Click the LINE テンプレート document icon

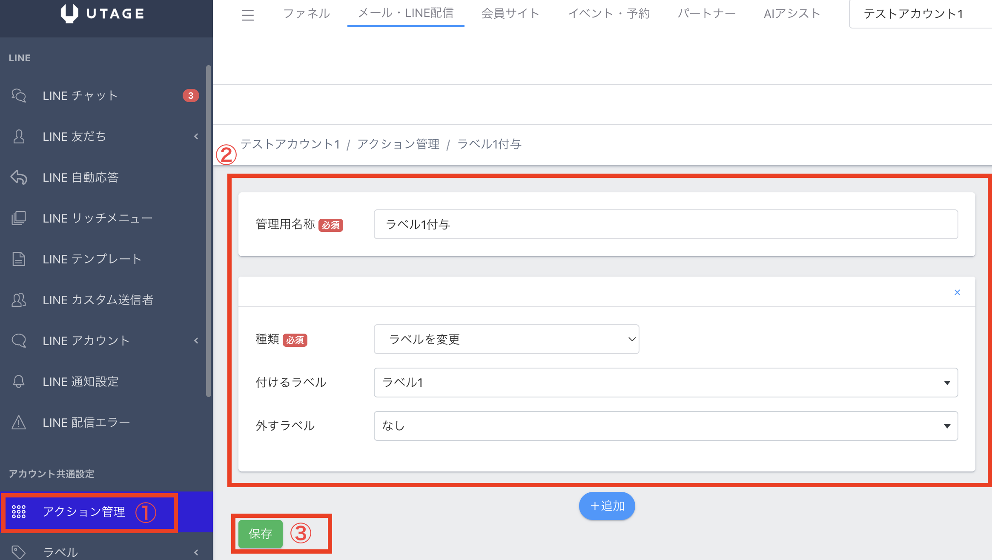point(19,259)
